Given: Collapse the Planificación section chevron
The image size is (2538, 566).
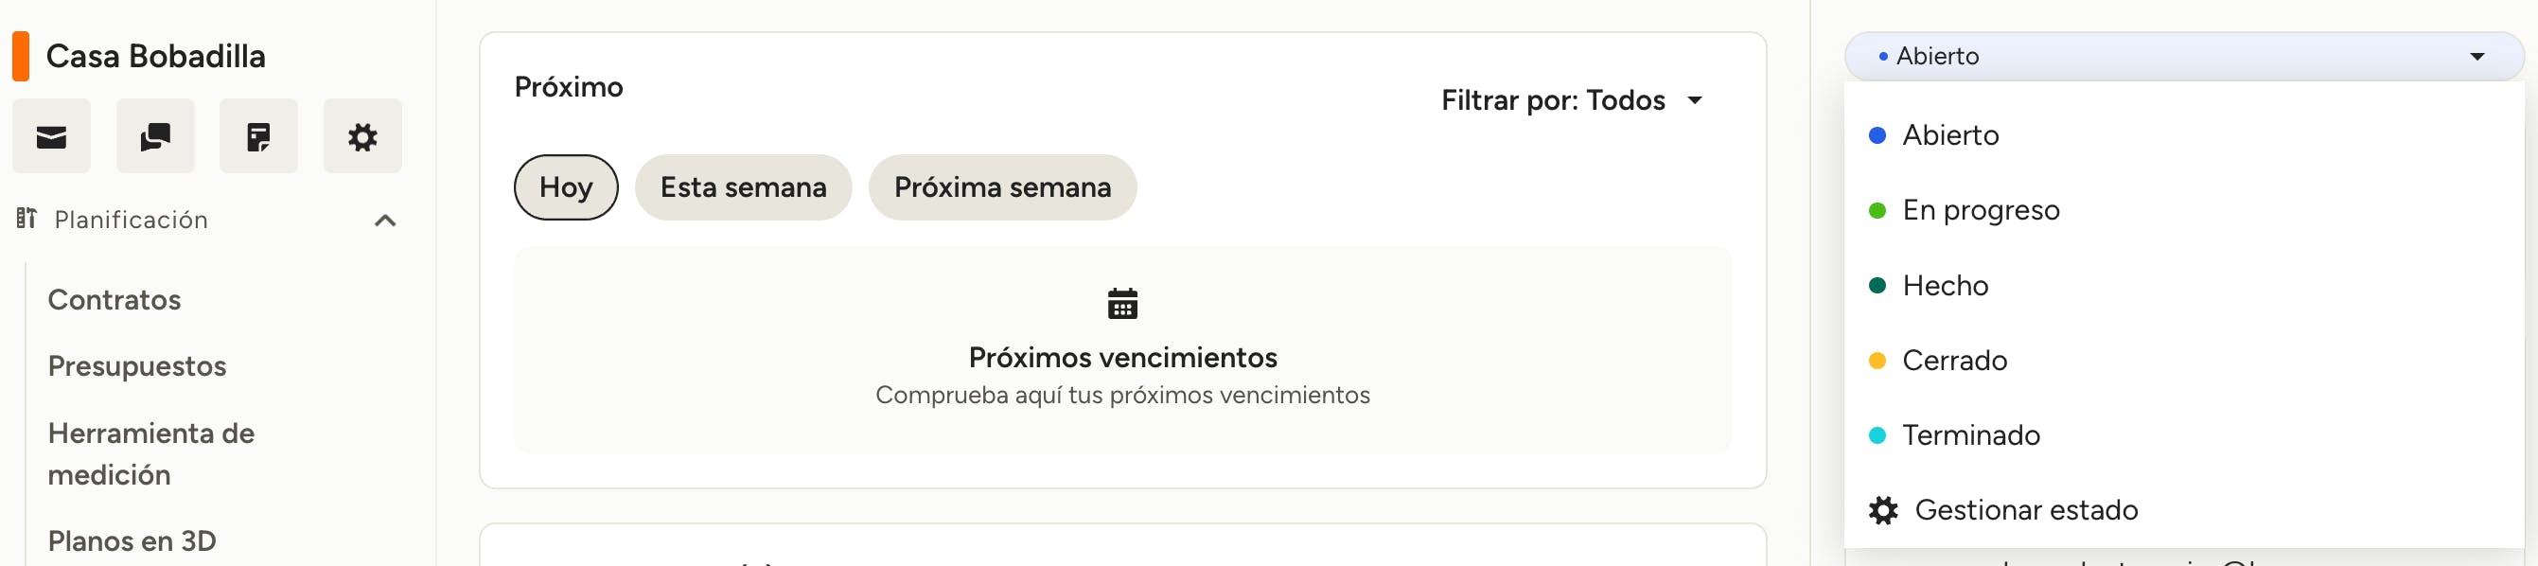Looking at the screenshot, I should click(385, 221).
